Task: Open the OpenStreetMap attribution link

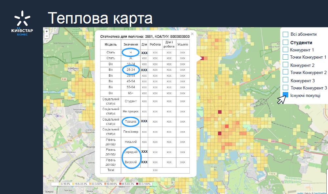Action: tap(320, 193)
